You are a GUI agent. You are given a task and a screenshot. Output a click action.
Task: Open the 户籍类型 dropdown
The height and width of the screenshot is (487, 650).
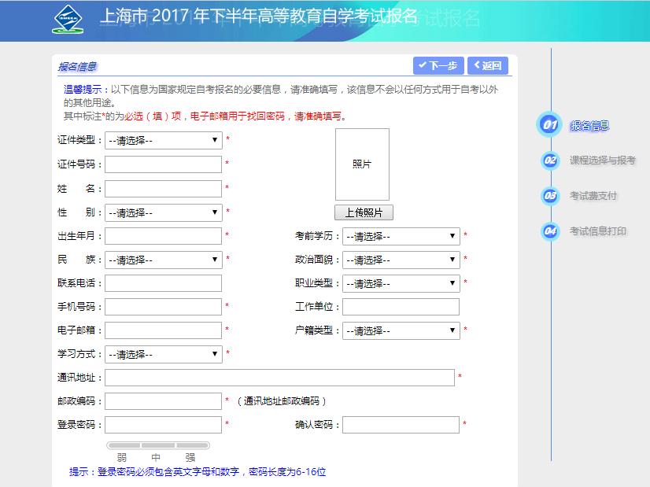click(x=401, y=330)
